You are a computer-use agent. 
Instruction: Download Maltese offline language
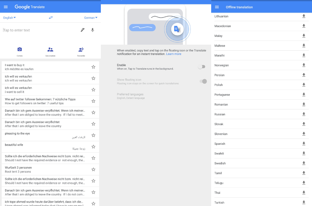click(304, 46)
